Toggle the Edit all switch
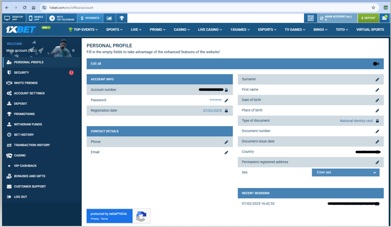Image resolution: width=391 pixels, height=227 pixels. 376,64
